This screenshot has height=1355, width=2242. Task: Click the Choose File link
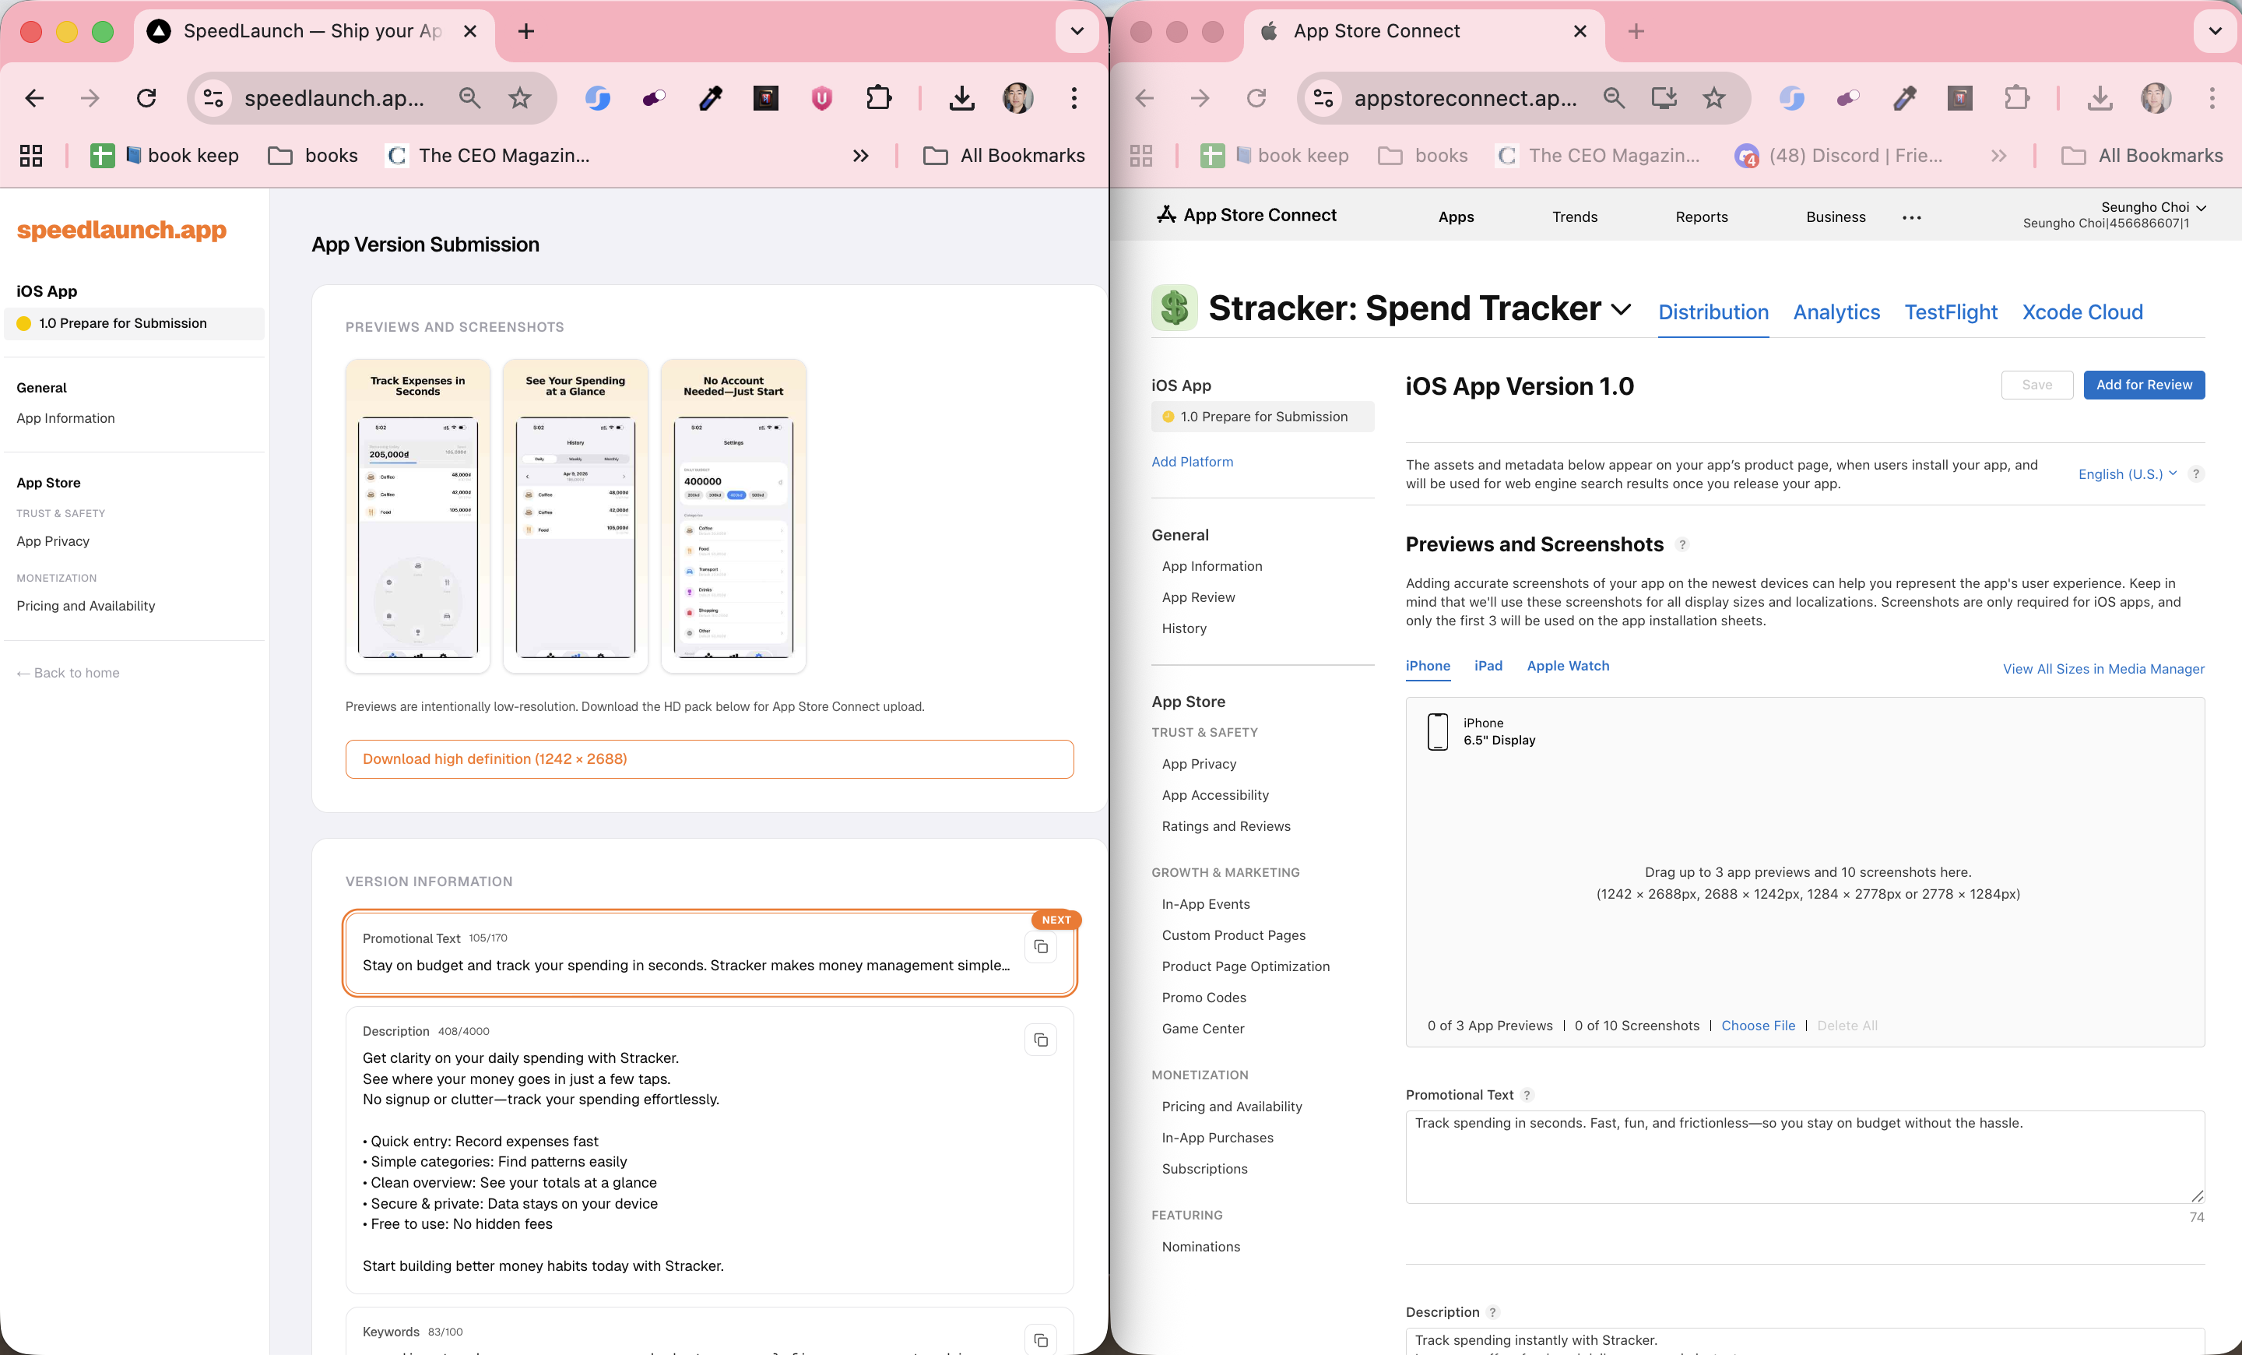click(1758, 1026)
